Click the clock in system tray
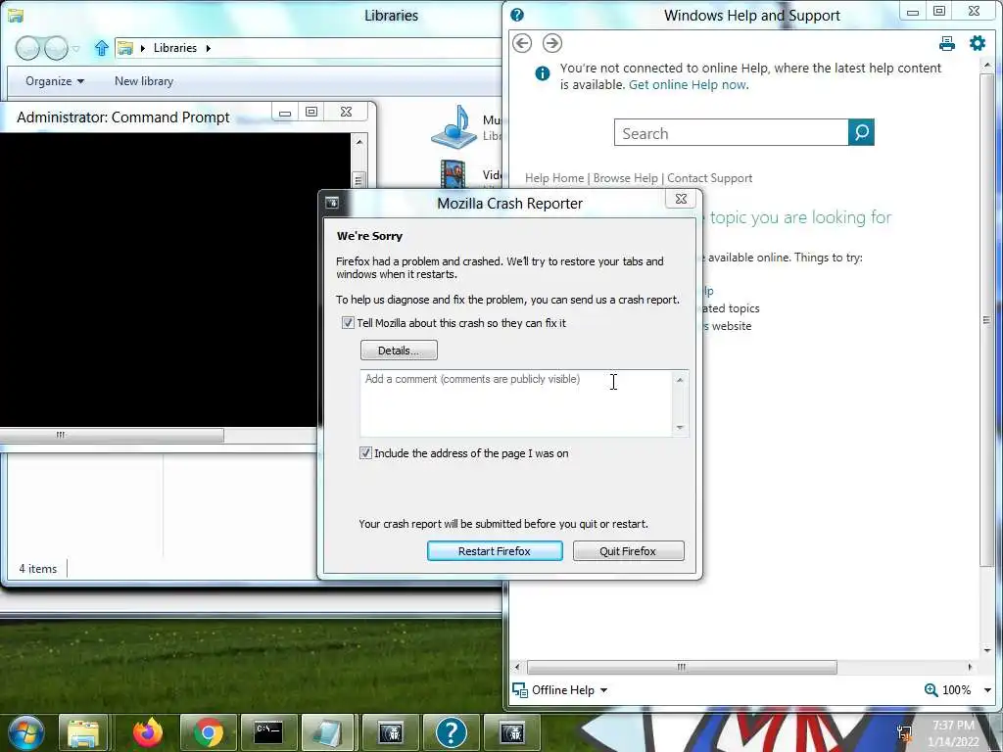 953,733
